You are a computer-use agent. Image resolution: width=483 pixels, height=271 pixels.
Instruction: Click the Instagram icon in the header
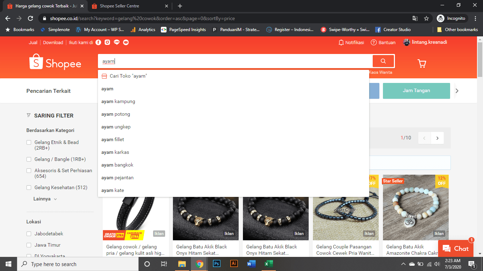point(107,42)
